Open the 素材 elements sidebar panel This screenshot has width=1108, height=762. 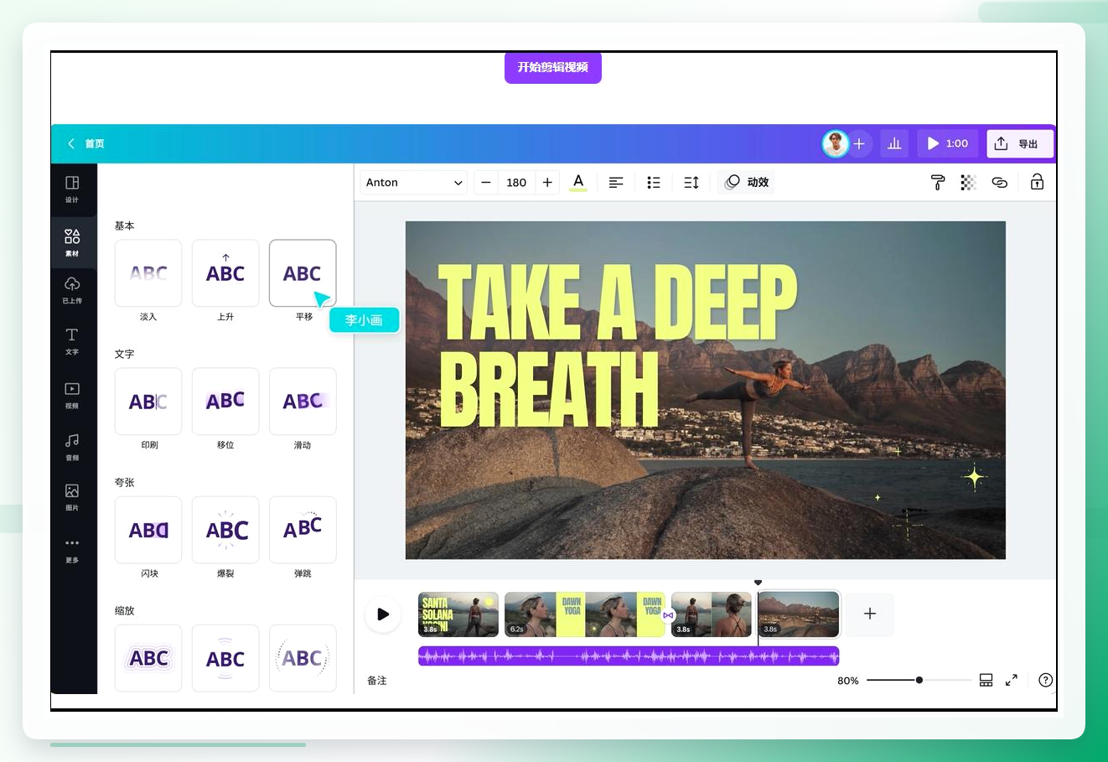click(72, 242)
